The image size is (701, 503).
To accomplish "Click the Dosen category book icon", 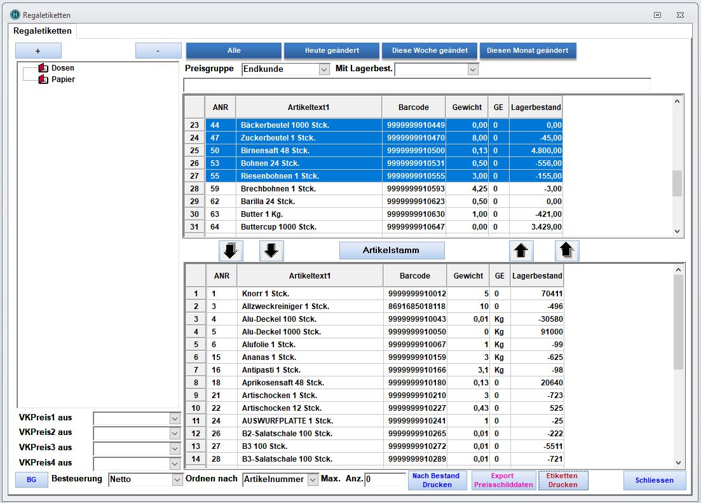I will point(43,68).
